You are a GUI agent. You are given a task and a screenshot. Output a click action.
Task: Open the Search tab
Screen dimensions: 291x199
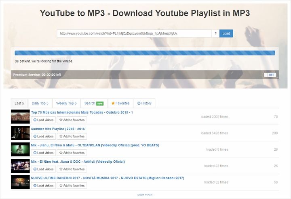(94, 103)
